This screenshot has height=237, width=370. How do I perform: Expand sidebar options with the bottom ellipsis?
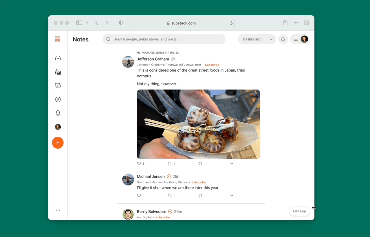58,210
